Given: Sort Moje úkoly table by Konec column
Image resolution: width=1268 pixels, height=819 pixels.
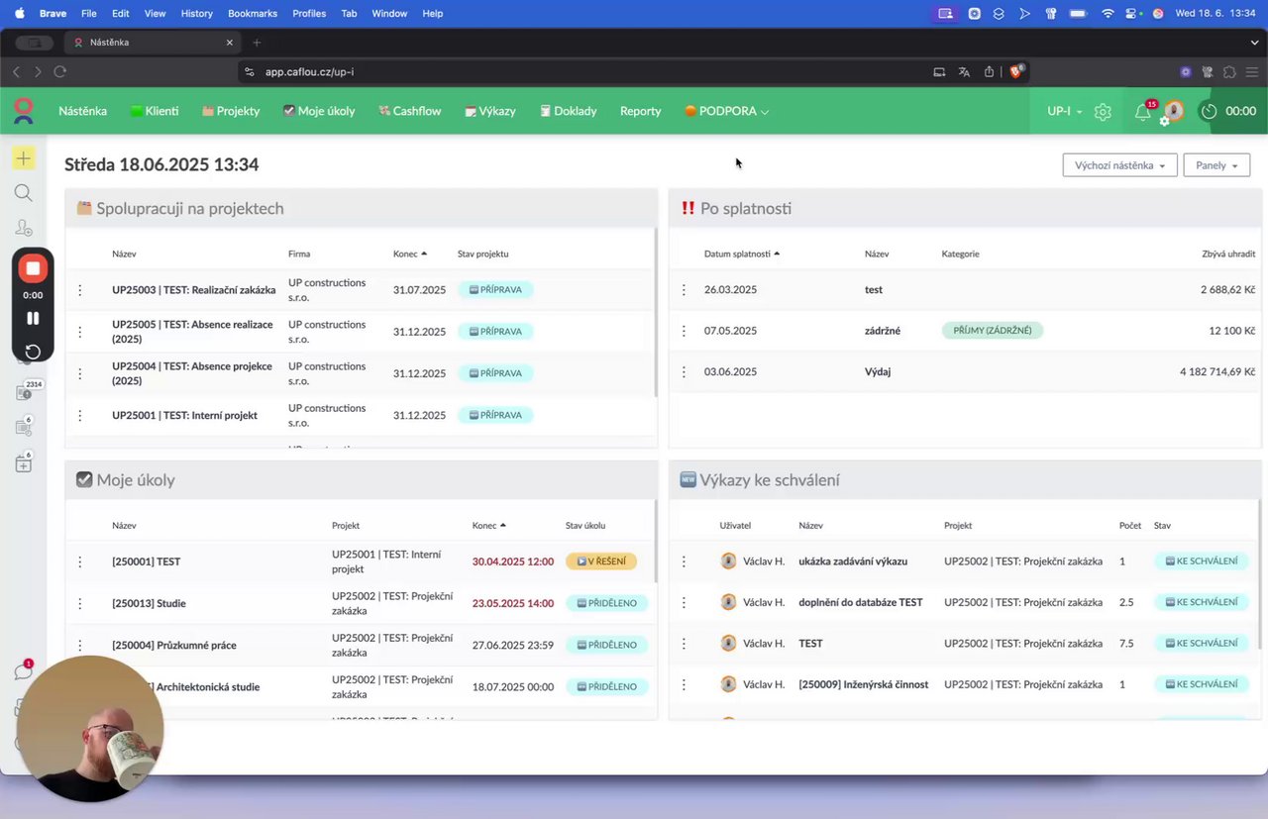Looking at the screenshot, I should 489,525.
